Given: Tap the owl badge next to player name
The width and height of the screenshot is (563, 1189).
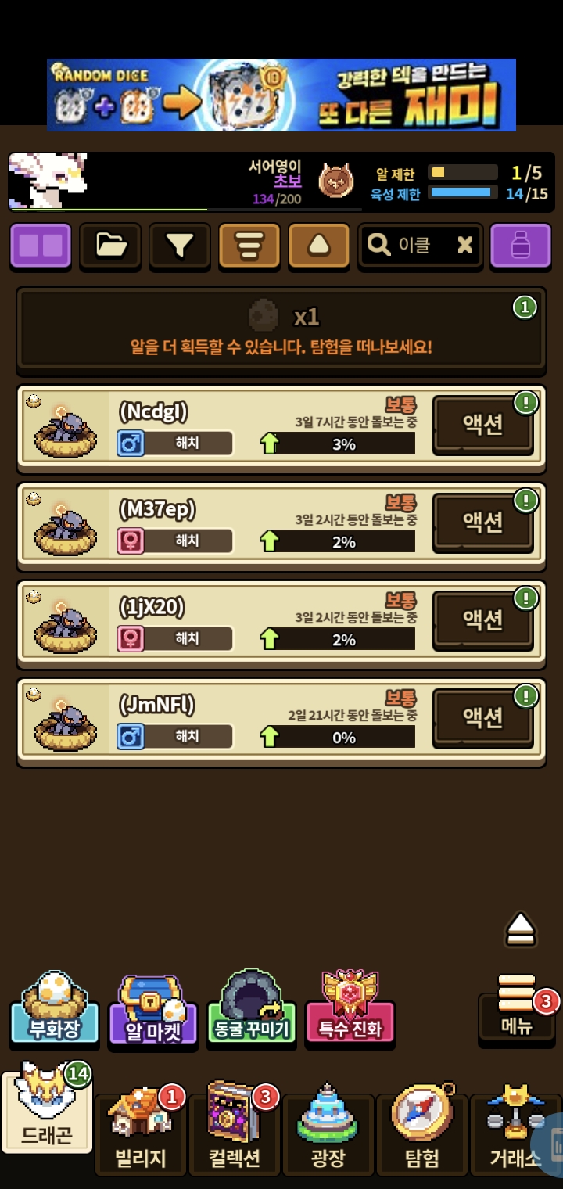Looking at the screenshot, I should click(x=335, y=181).
